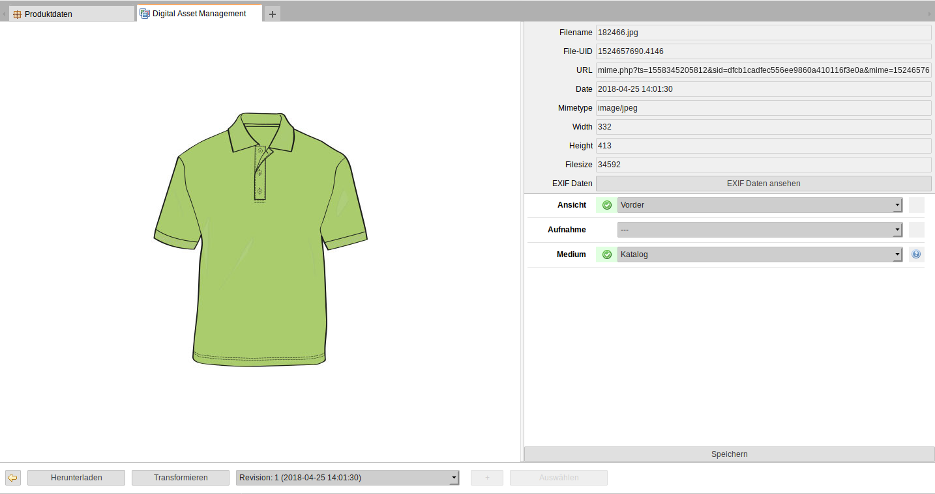The image size is (935, 494).
Task: Click the yellow back arrow icon
Action: (13, 478)
